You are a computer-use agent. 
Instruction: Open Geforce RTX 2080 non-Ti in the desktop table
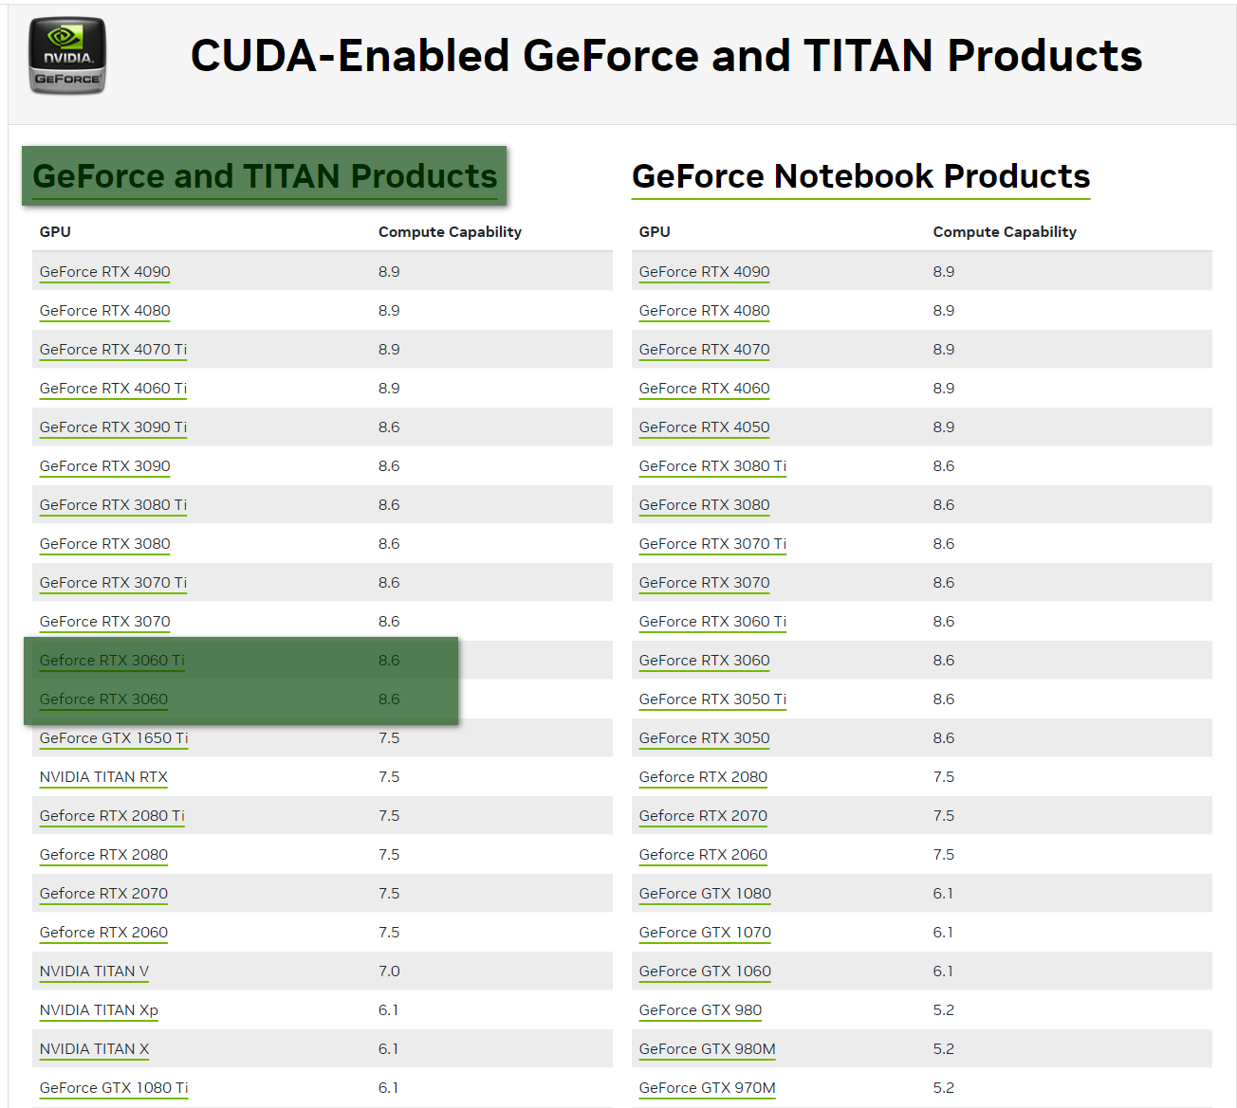(103, 855)
